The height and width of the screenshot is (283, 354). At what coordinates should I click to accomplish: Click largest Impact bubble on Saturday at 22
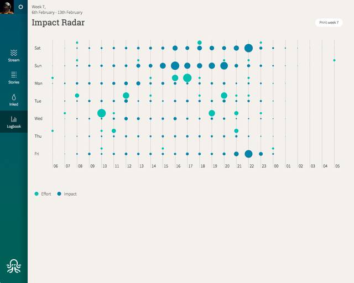pos(248,48)
